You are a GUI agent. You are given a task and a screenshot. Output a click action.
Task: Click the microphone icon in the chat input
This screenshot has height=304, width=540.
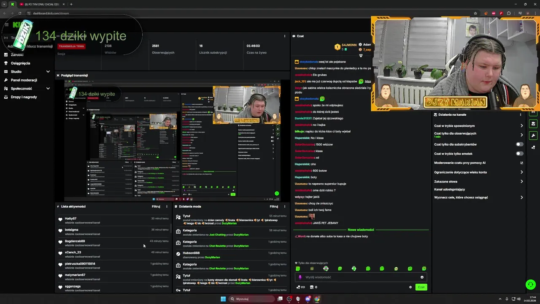point(300,277)
